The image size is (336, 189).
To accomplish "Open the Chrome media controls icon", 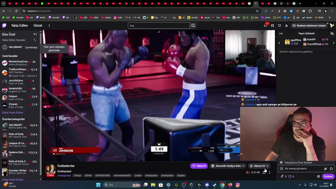I will (x=319, y=11).
